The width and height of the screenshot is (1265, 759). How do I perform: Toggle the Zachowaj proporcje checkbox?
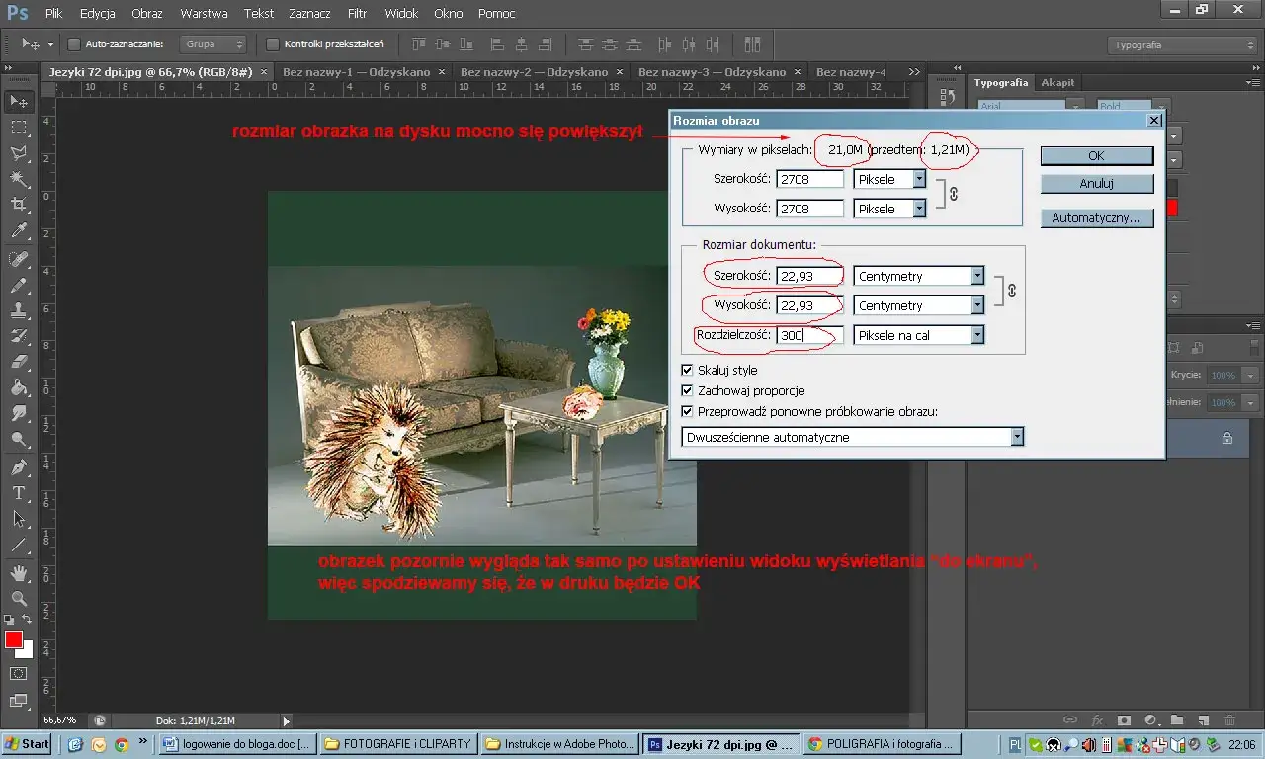pos(688,390)
